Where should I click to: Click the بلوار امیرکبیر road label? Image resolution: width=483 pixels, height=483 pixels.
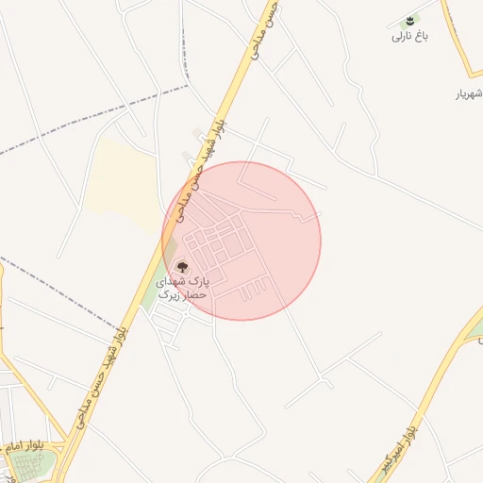(x=399, y=449)
